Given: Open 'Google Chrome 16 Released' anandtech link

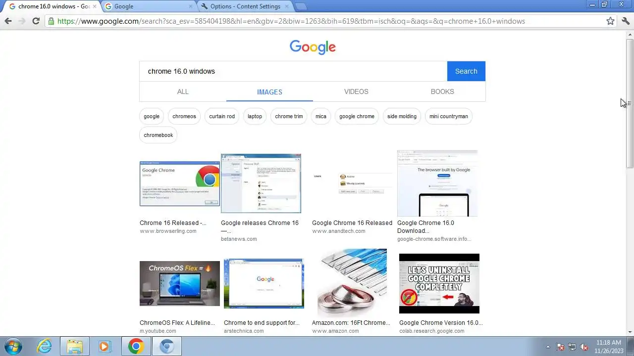Looking at the screenshot, I should [352, 223].
